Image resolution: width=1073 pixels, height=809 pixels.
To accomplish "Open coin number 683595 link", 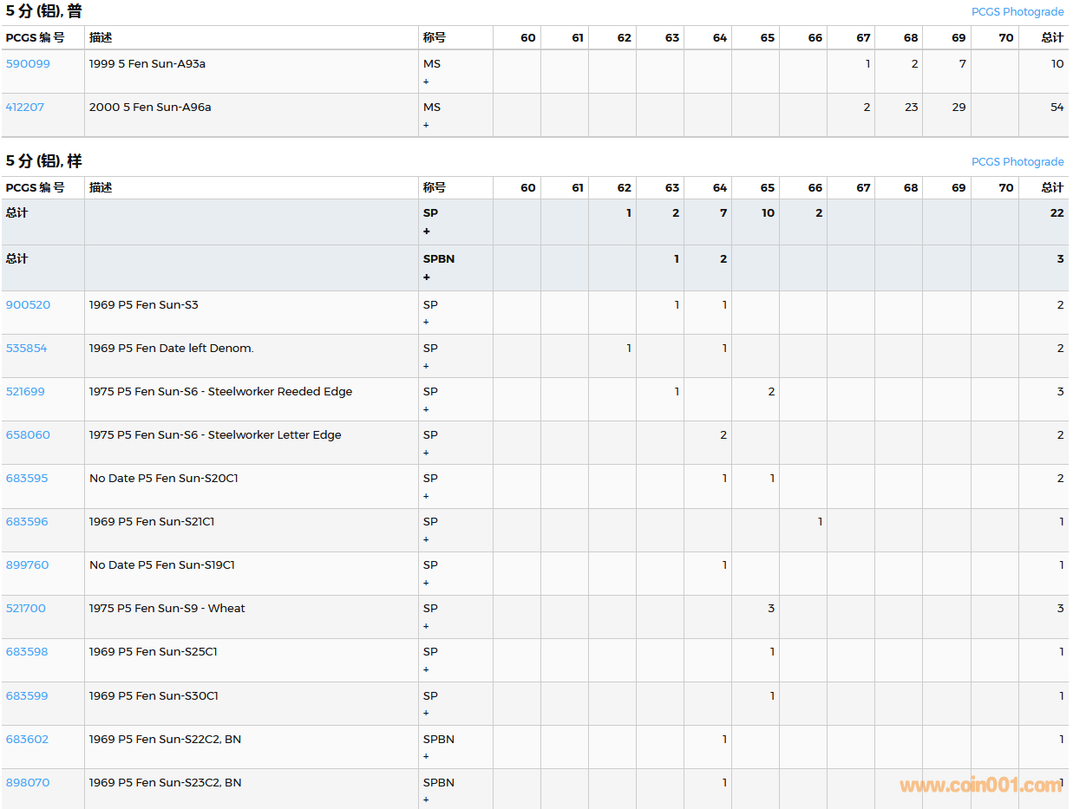I will pyautogui.click(x=27, y=478).
